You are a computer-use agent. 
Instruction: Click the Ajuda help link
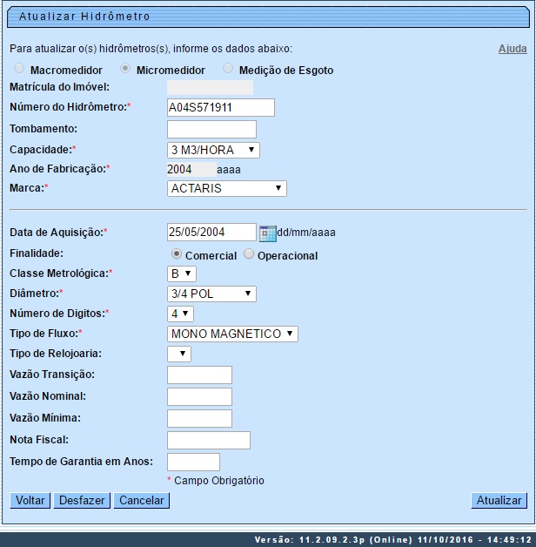(512, 49)
